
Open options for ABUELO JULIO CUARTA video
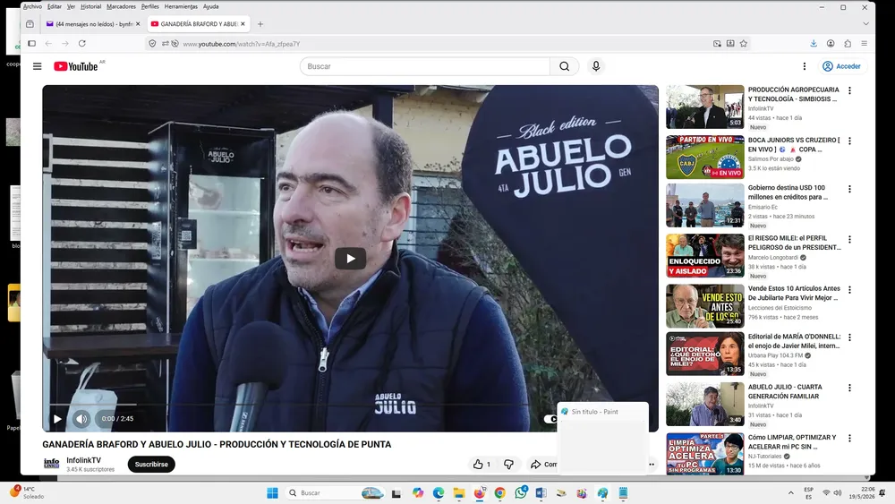coord(849,388)
